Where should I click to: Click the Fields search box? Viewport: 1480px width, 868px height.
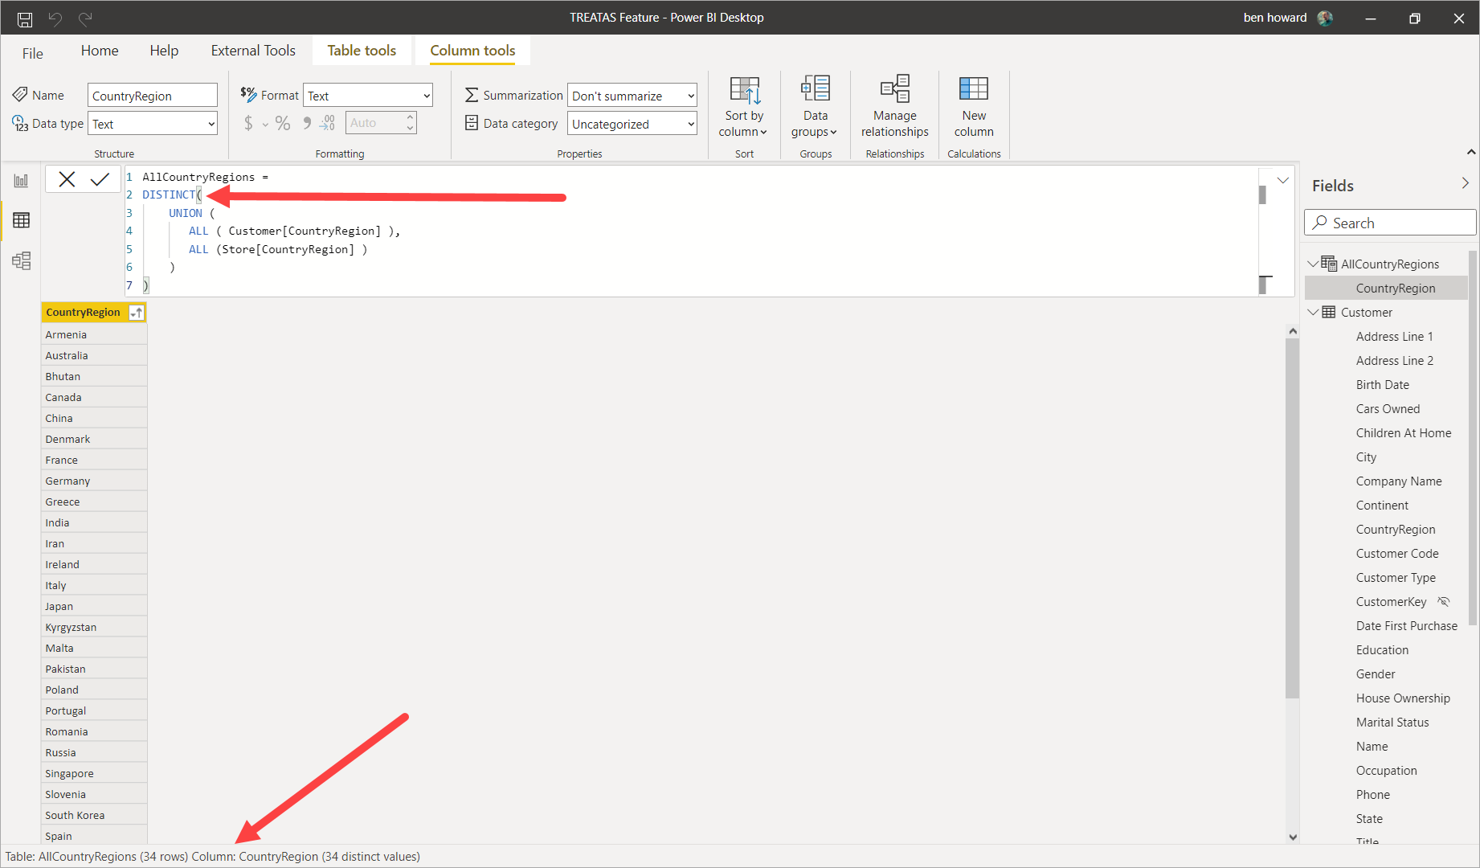point(1390,223)
